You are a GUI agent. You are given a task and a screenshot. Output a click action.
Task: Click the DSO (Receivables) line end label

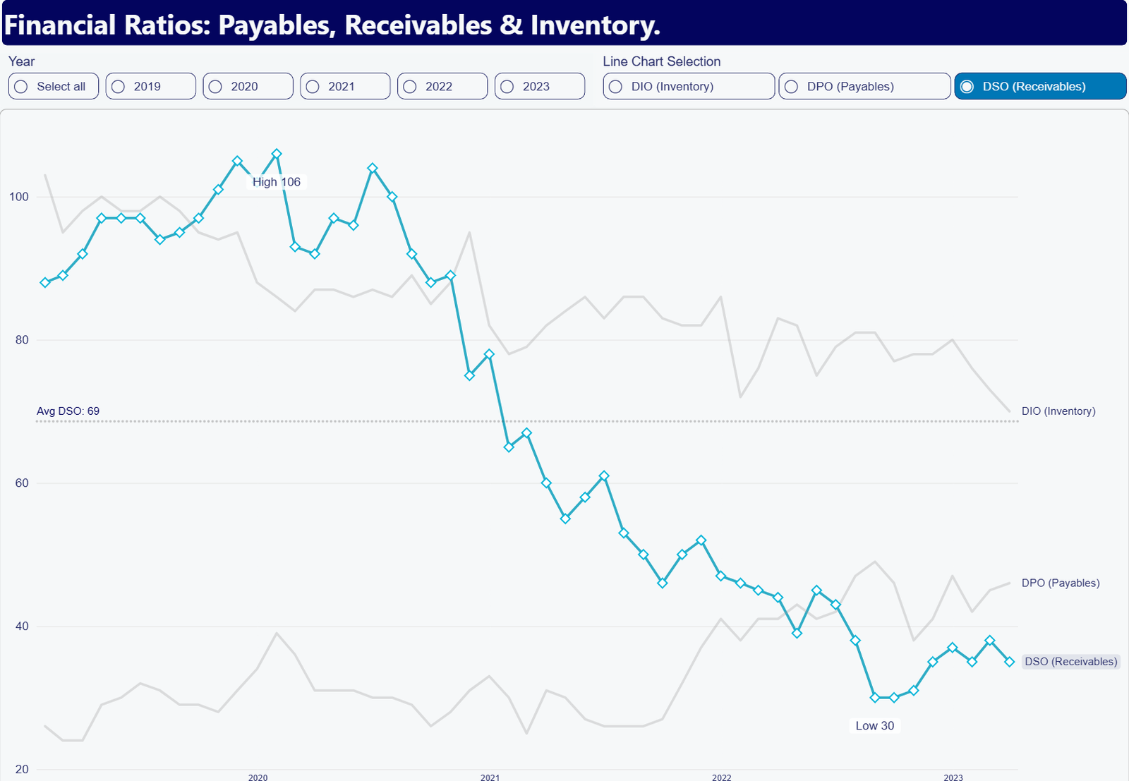1070,661
